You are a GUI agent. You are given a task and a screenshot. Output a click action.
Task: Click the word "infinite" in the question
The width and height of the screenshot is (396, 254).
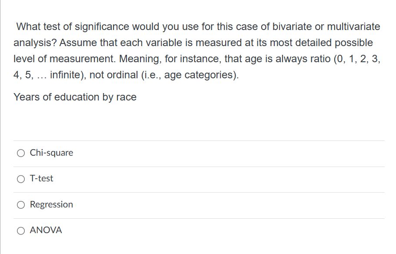pyautogui.click(x=66, y=75)
